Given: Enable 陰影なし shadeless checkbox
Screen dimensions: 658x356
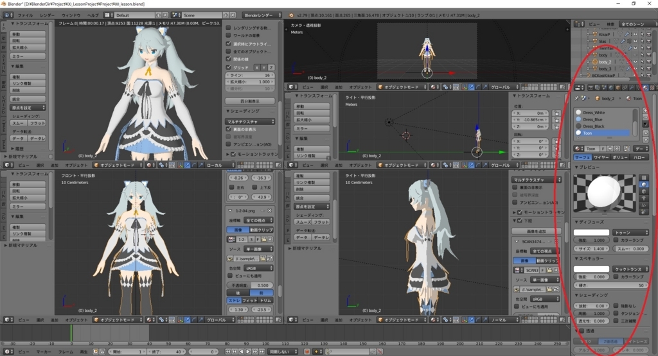Looking at the screenshot, I should 616,306.
